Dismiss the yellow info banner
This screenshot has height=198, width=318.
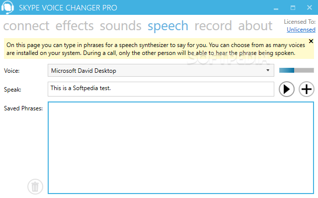click(311, 41)
